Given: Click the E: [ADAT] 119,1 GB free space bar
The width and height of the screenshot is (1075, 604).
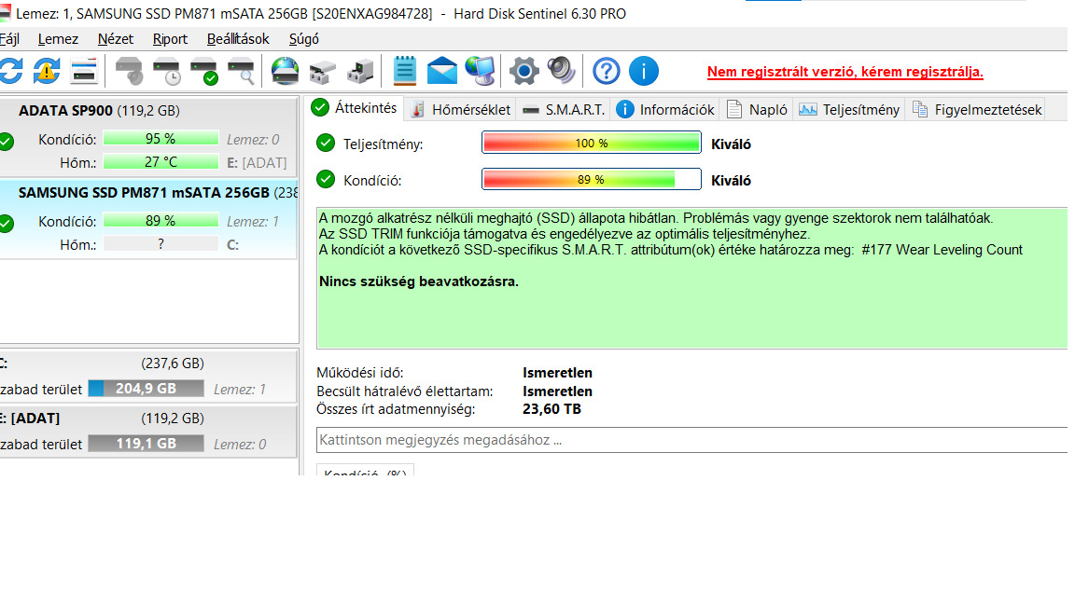Looking at the screenshot, I should [146, 443].
